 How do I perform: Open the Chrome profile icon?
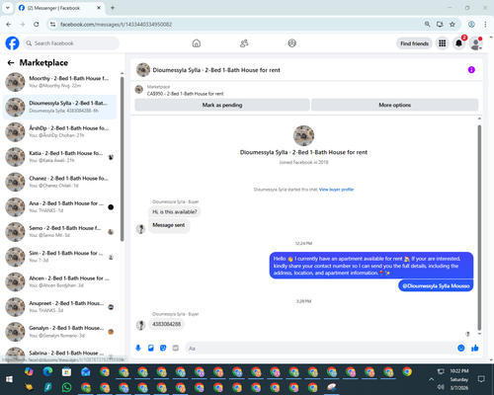pyautogui.click(x=471, y=25)
